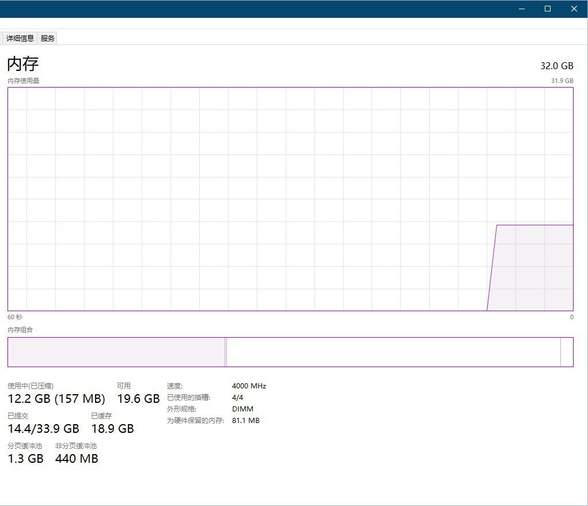588x506 pixels.
Task: Select the in-use segment of the 内存组合 bar
Action: pyautogui.click(x=115, y=352)
